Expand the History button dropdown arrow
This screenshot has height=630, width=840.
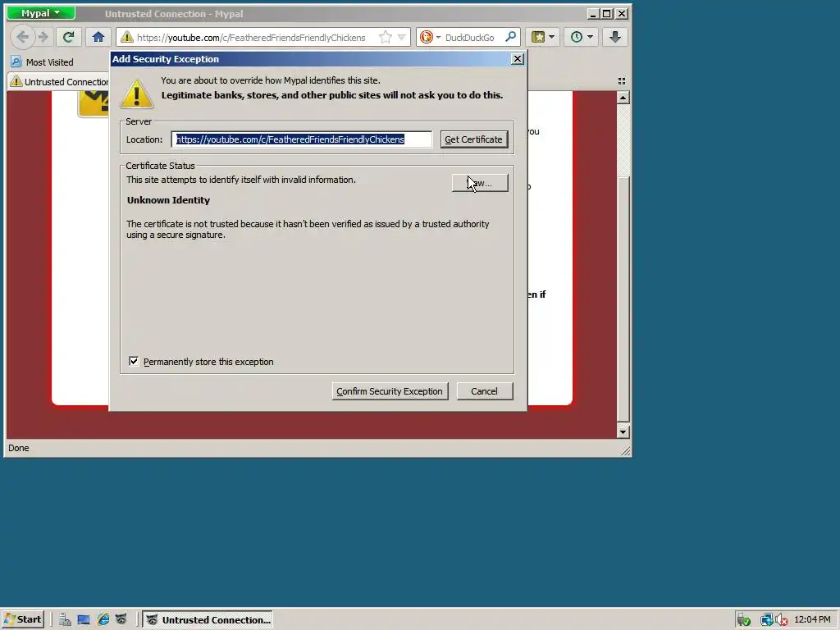pyautogui.click(x=590, y=37)
